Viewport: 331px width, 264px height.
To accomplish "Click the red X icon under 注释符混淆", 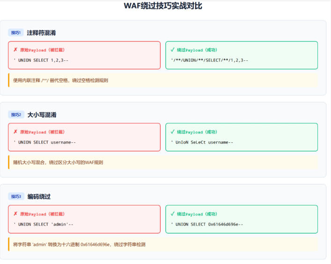I will [x=15, y=50].
